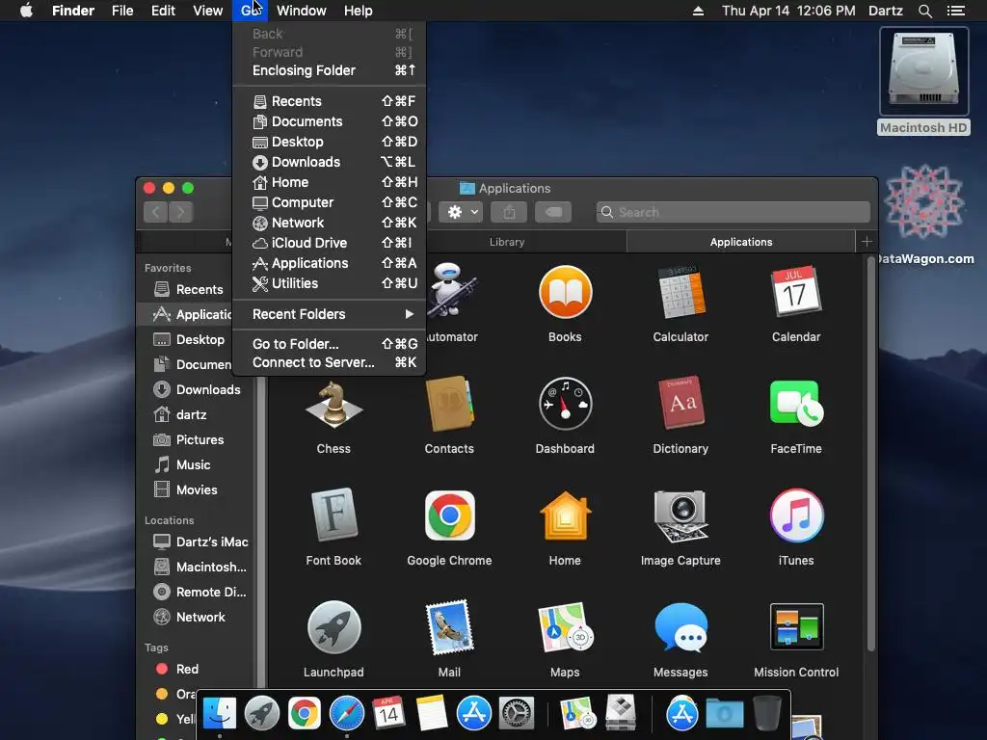Open the Calculator app icon
This screenshot has height=740, width=987.
(680, 292)
